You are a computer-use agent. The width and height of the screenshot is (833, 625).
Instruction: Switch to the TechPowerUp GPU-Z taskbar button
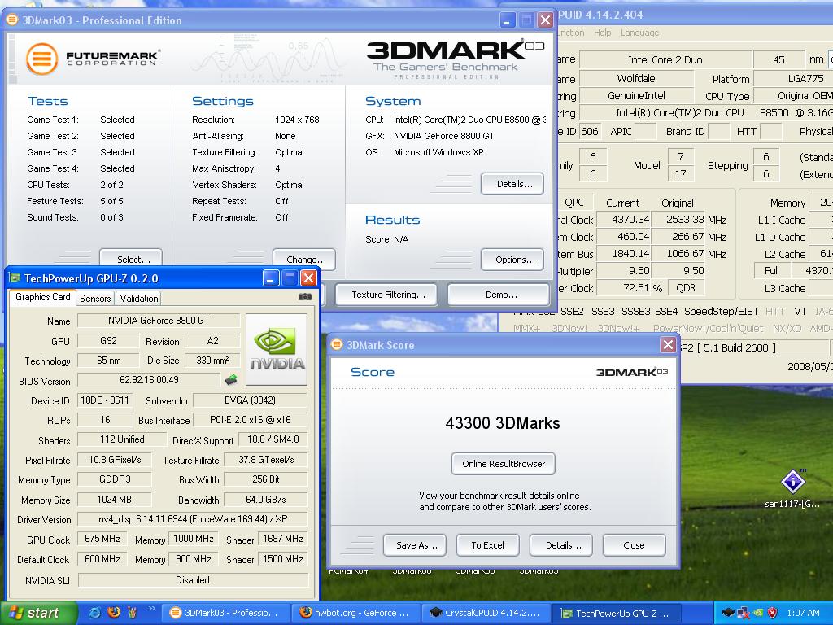pos(617,613)
